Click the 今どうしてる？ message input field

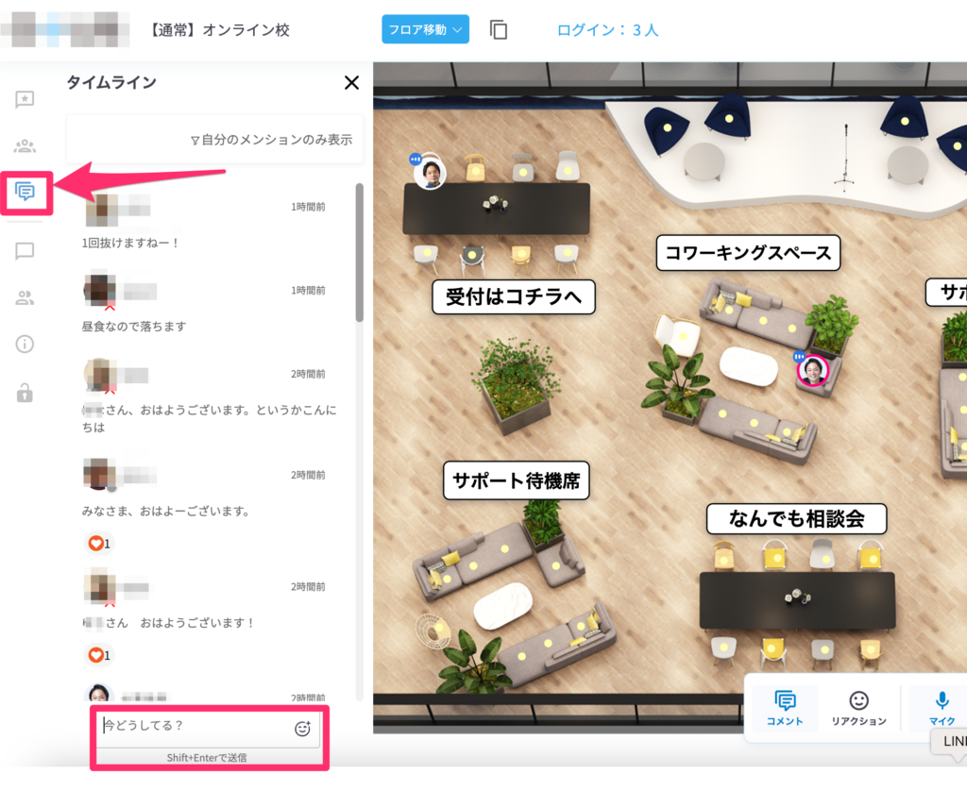[194, 726]
